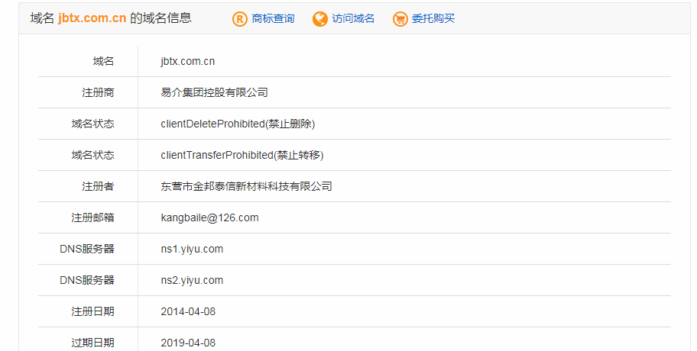The width and height of the screenshot is (697, 351).
Task: Click the 注册邮箱 row label
Action: (x=93, y=217)
